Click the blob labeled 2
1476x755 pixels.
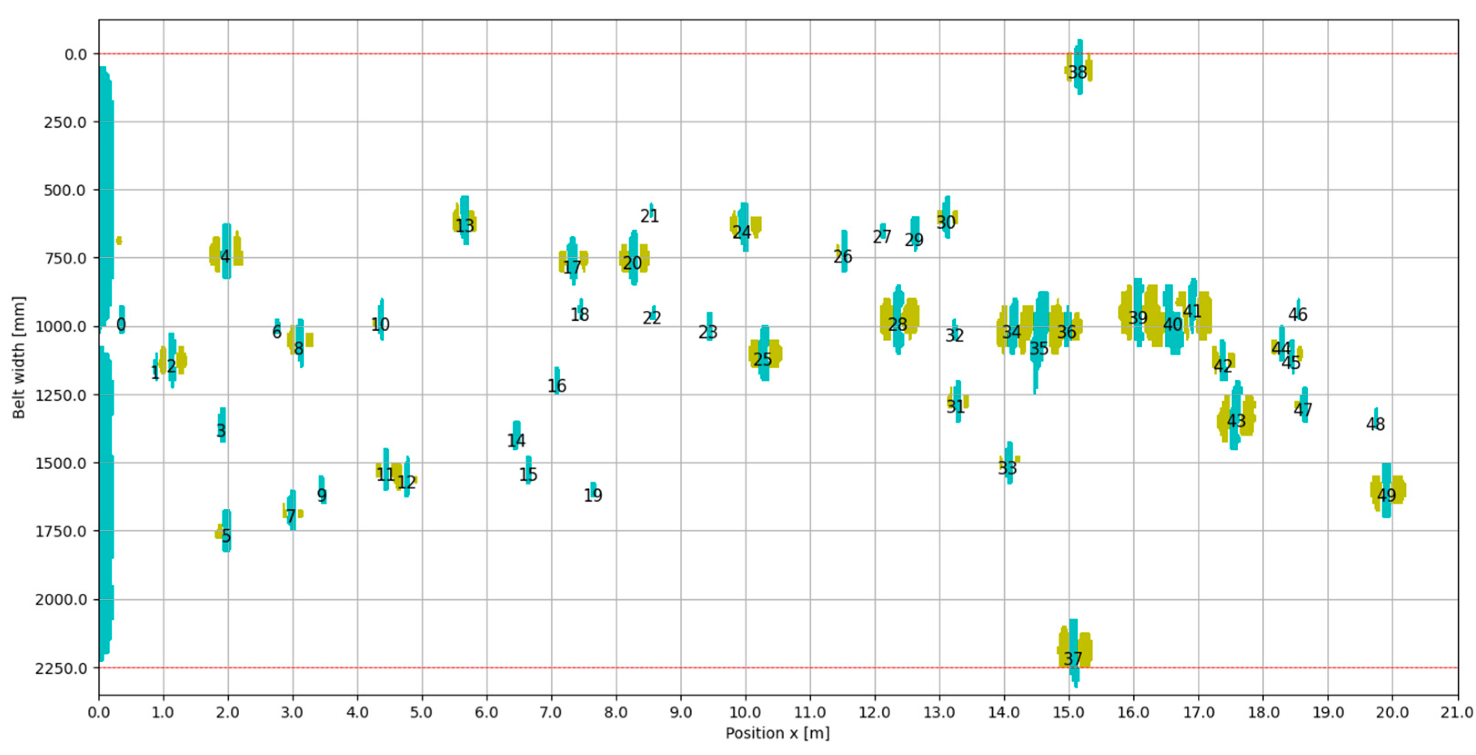tap(172, 359)
